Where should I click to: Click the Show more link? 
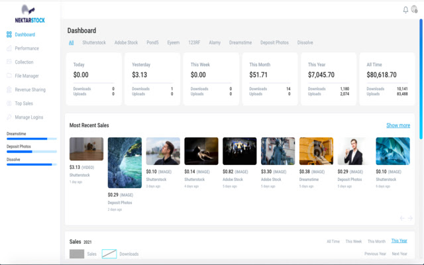point(398,125)
